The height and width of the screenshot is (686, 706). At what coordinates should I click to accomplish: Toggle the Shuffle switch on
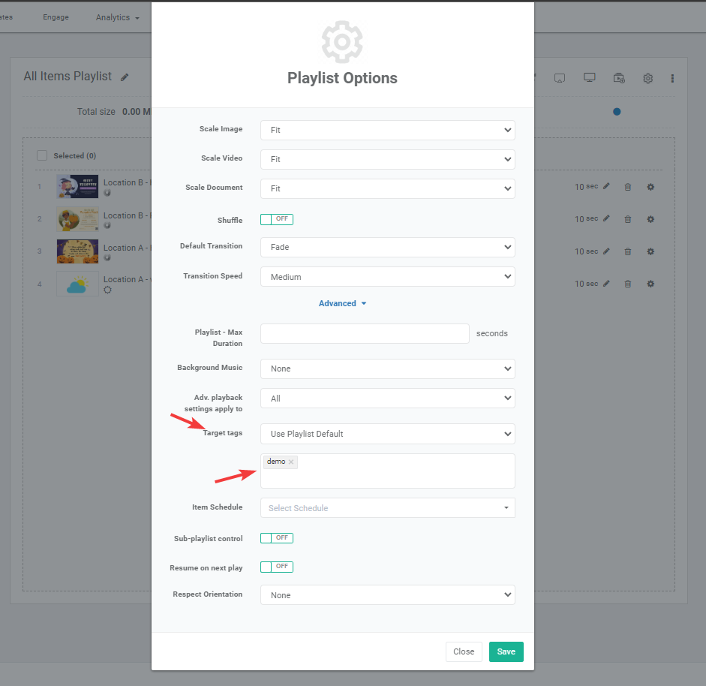pyautogui.click(x=276, y=219)
